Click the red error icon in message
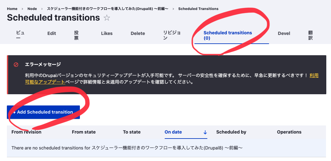Screen dimensions: 331x161 pyautogui.click(x=16, y=65)
